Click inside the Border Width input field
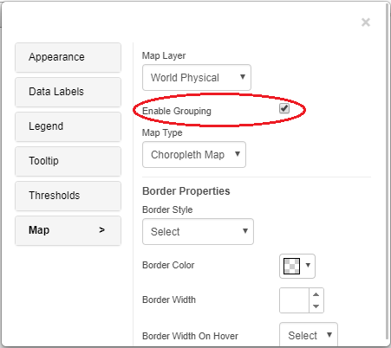The height and width of the screenshot is (348, 391). click(x=294, y=300)
